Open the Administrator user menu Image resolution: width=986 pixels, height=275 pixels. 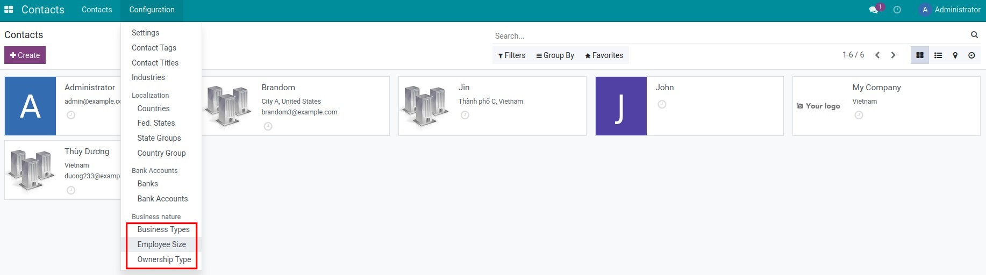point(950,10)
